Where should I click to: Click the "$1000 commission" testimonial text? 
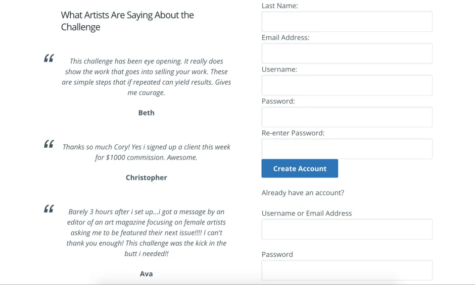pyautogui.click(x=146, y=152)
